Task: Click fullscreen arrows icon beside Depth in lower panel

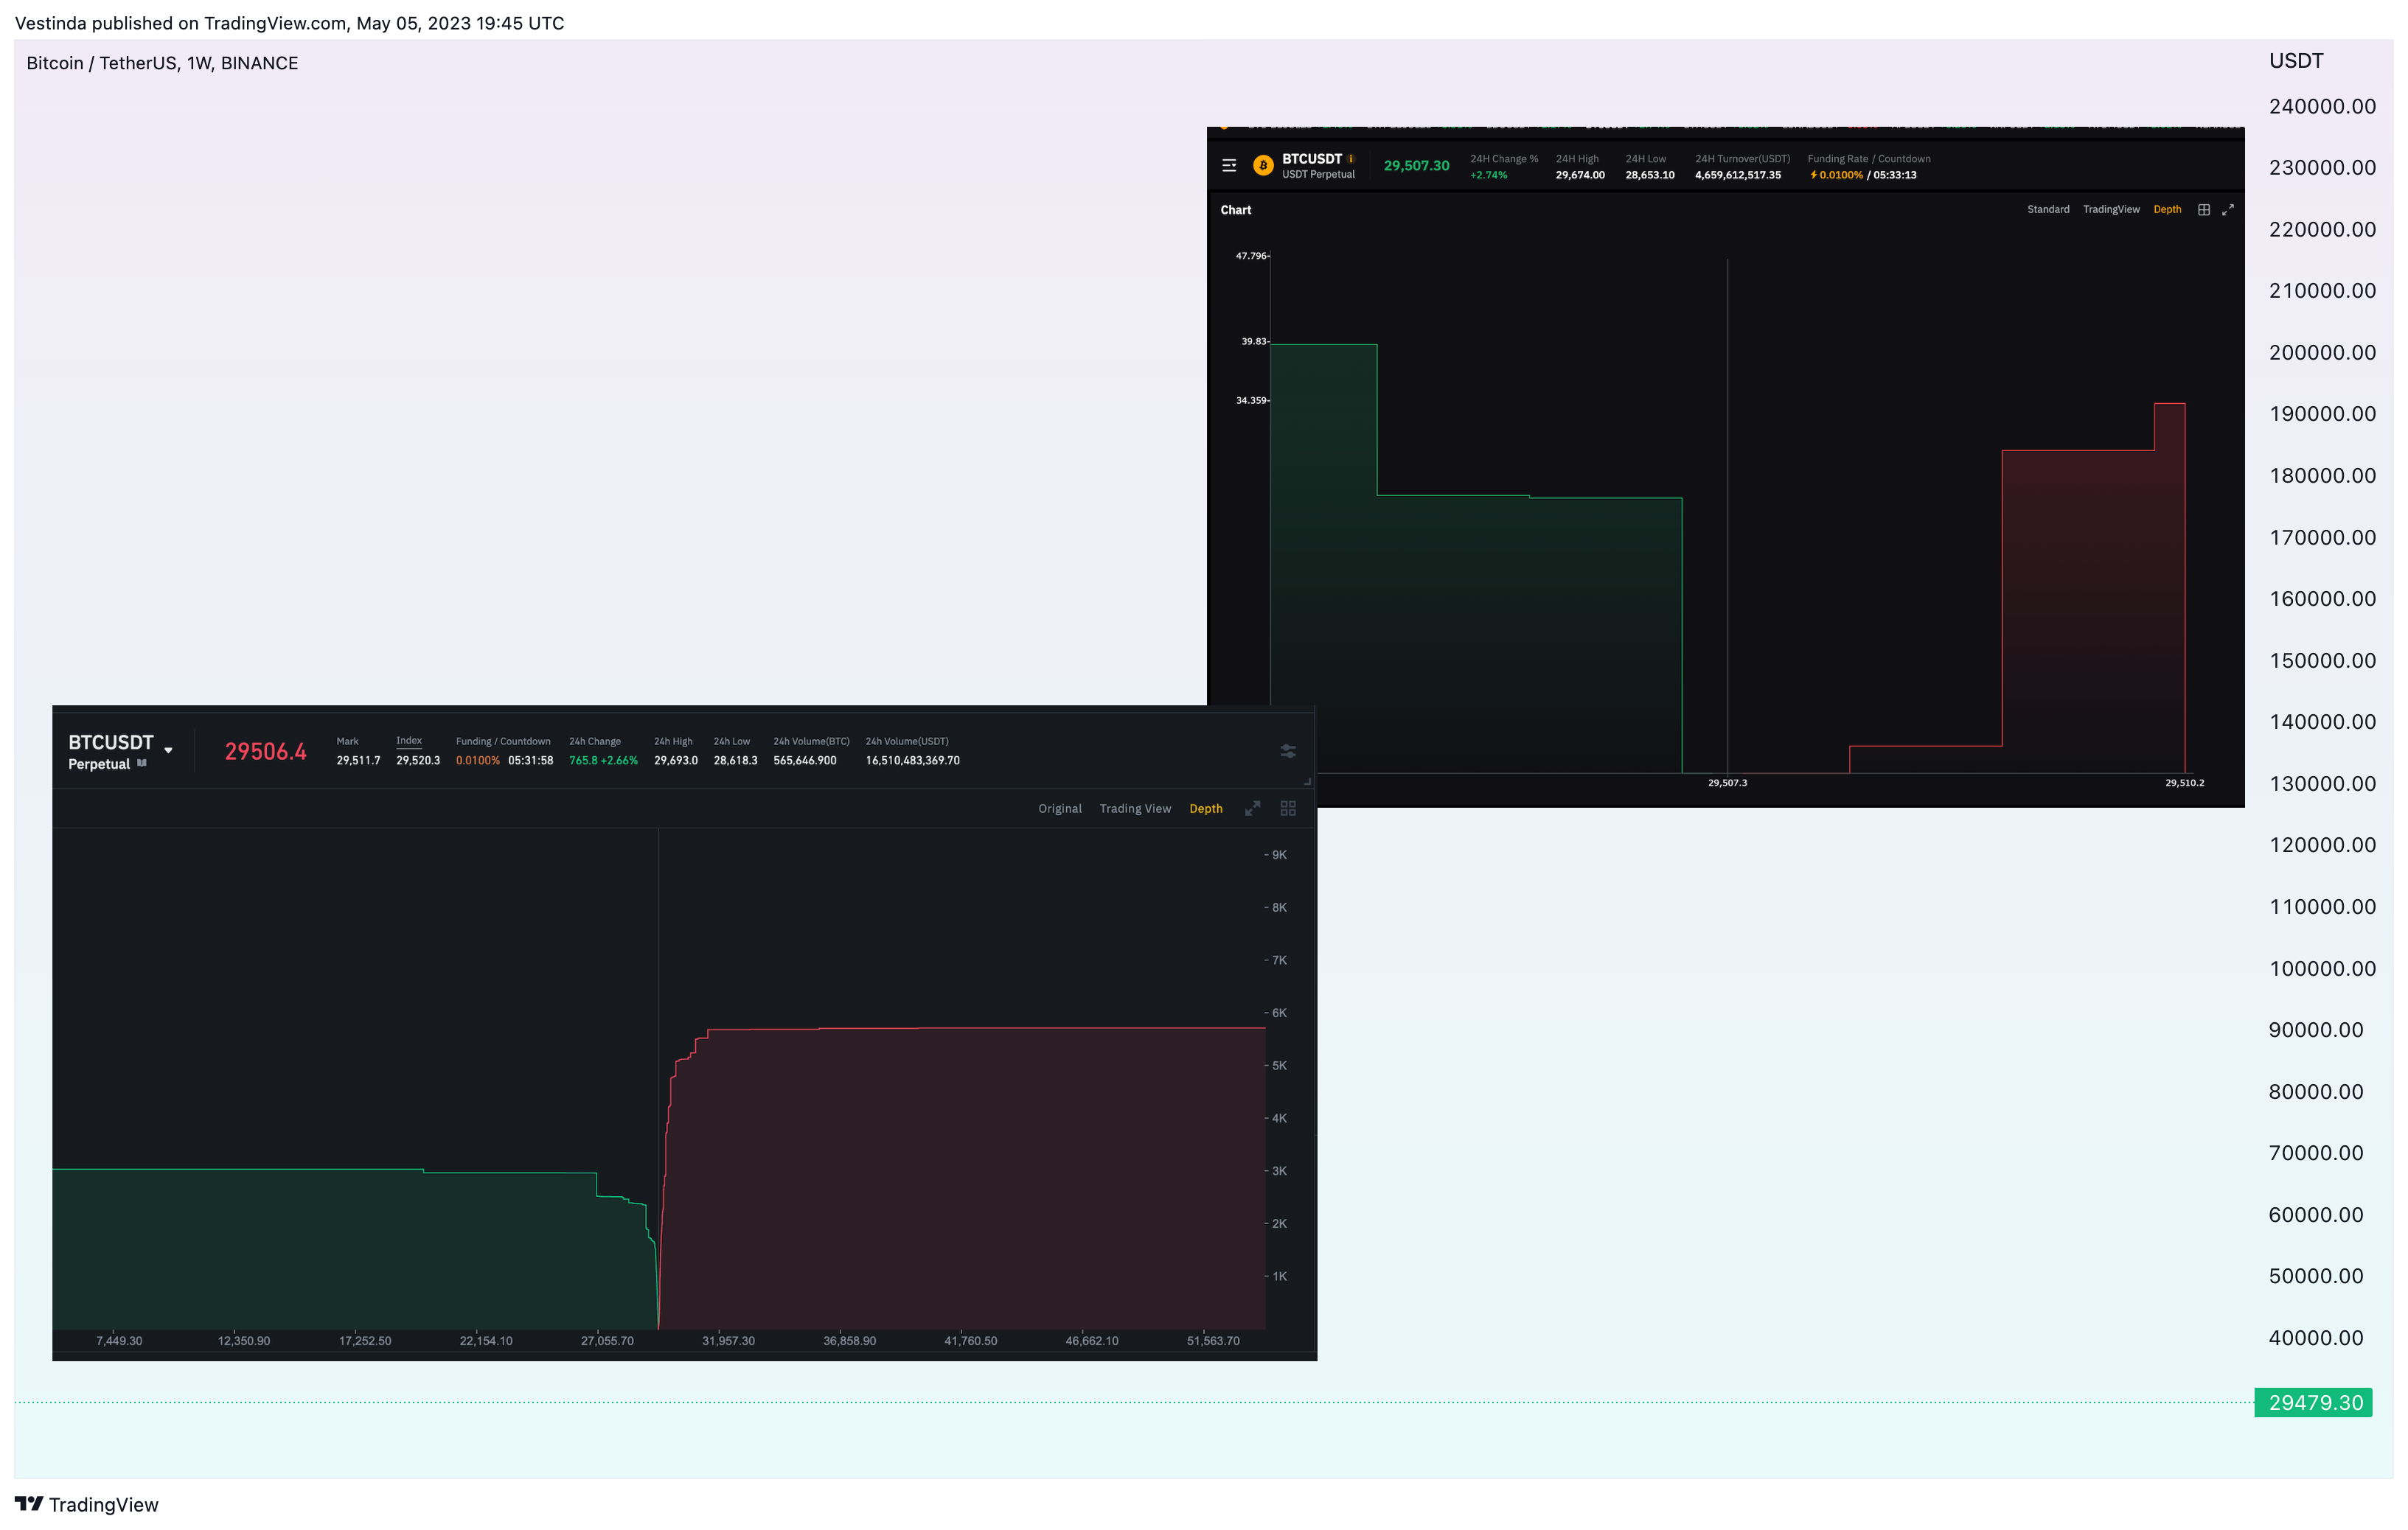Action: 1252,808
